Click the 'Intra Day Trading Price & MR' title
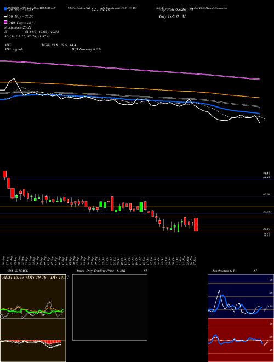This screenshot has width=274, height=362. click(x=101, y=271)
